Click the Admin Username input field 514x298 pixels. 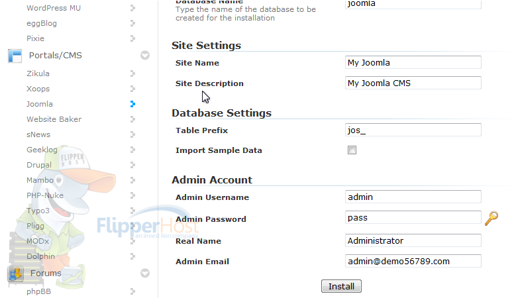pos(413,197)
